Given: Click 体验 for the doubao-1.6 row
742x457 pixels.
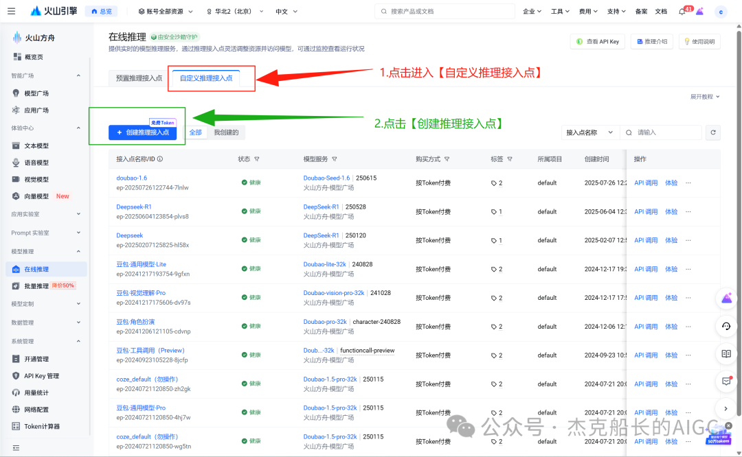Looking at the screenshot, I should point(671,183).
